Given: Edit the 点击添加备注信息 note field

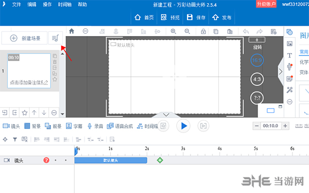Looking at the screenshot, I should click(x=29, y=82).
